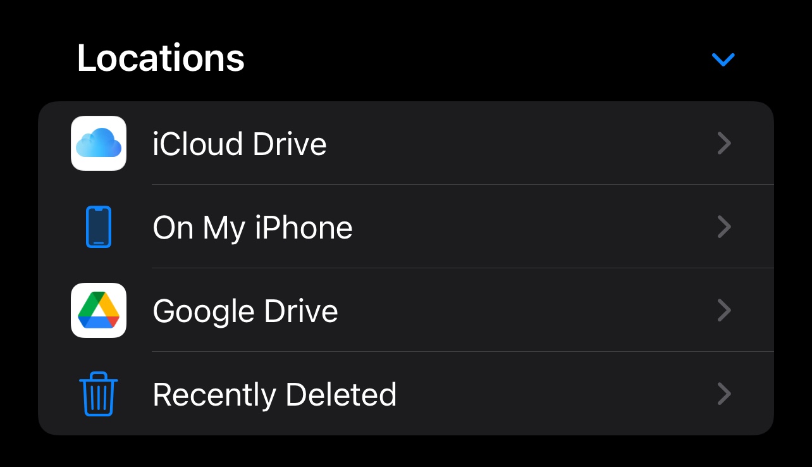Collapse the Locations section with blue chevron
The height and width of the screenshot is (467, 812).
(723, 59)
